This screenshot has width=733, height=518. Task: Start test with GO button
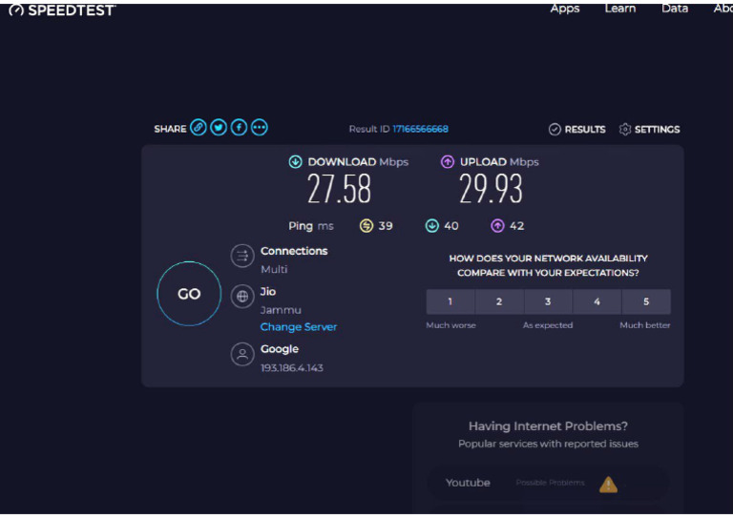click(x=189, y=294)
